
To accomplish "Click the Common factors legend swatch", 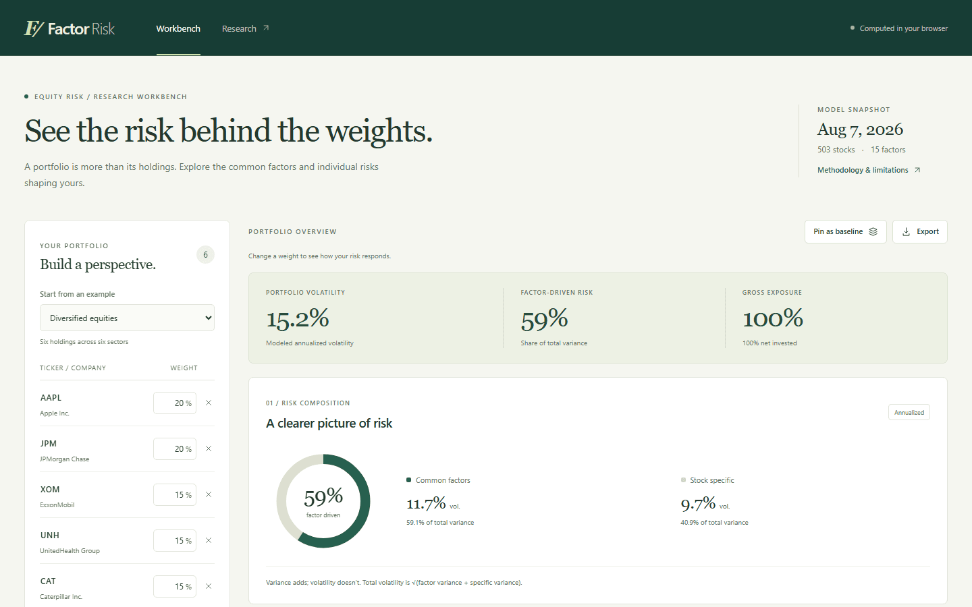I will point(408,480).
